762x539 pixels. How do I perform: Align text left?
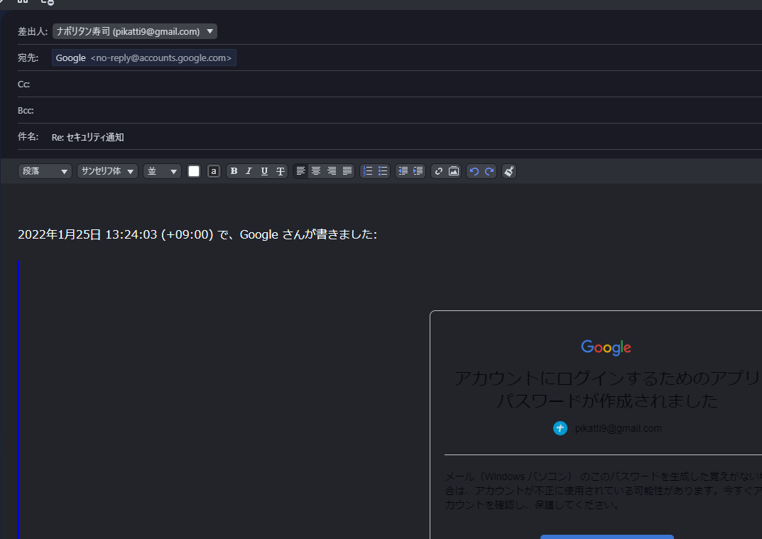pyautogui.click(x=301, y=171)
